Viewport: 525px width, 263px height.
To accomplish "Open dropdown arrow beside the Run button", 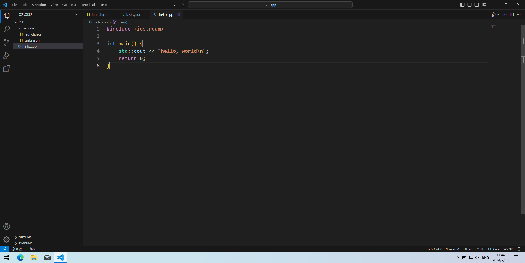I will pyautogui.click(x=498, y=14).
